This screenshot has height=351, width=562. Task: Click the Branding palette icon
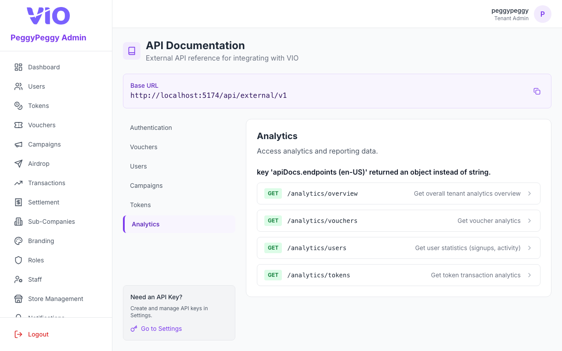click(18, 241)
